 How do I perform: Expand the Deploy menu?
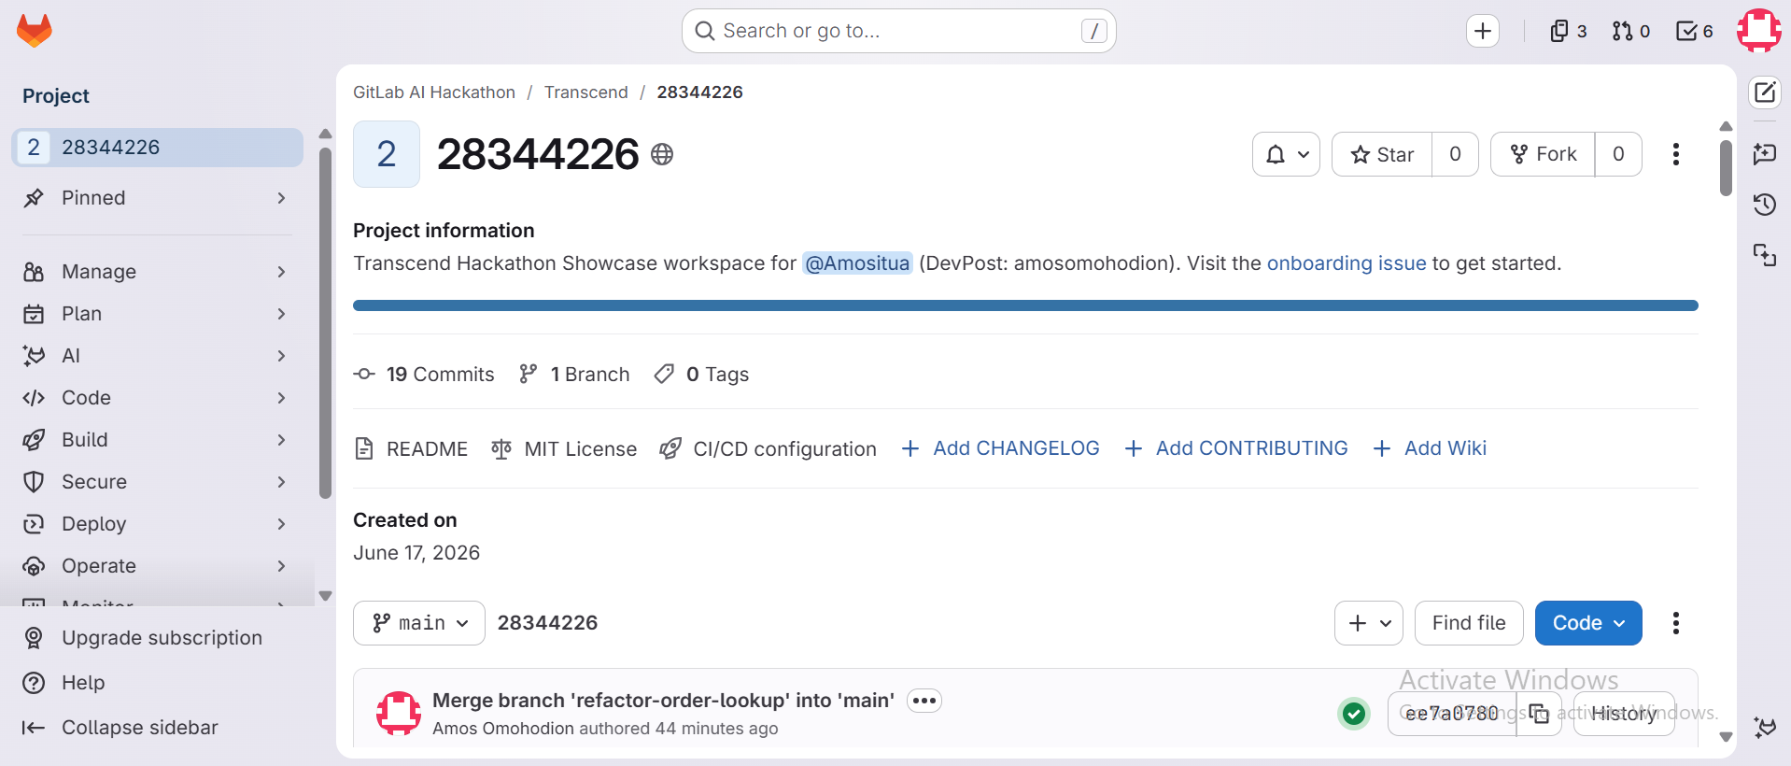(158, 524)
